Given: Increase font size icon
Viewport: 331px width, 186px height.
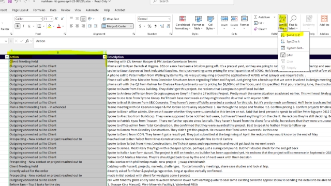Looking at the screenshot, I should click(56, 19).
